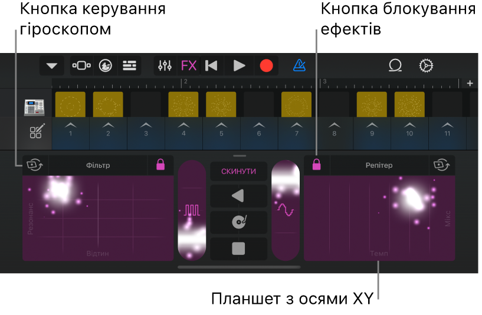
Task: Tap bar 3 on the ruler
Action: pyautogui.click(x=324, y=82)
